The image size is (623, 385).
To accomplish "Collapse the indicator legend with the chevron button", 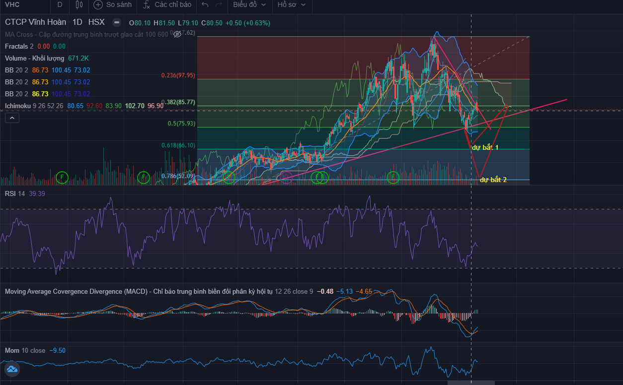I will tap(12, 118).
